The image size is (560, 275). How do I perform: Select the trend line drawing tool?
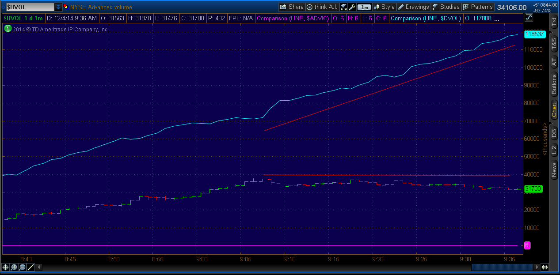(30, 267)
